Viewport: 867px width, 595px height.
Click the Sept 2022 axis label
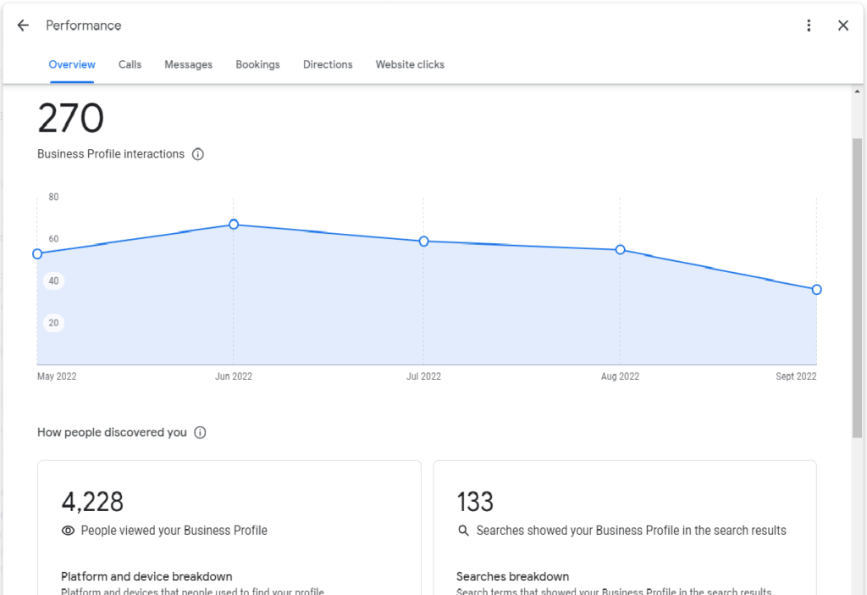[x=796, y=376]
